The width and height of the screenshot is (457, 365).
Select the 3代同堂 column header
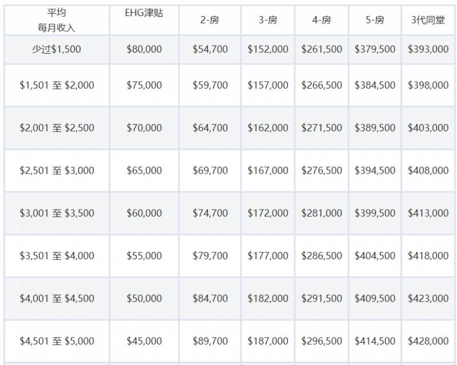[428, 20]
